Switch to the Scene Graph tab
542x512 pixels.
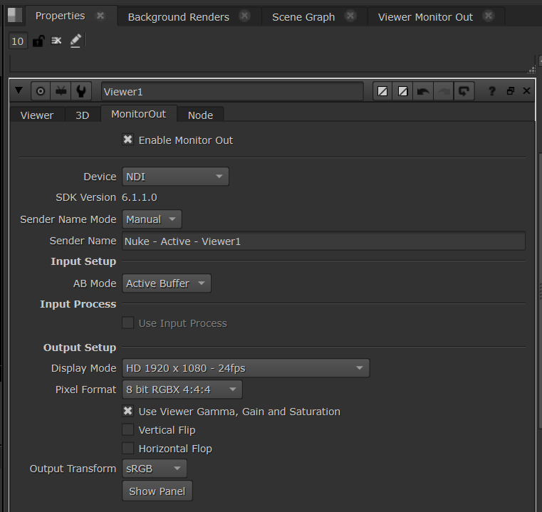[303, 17]
